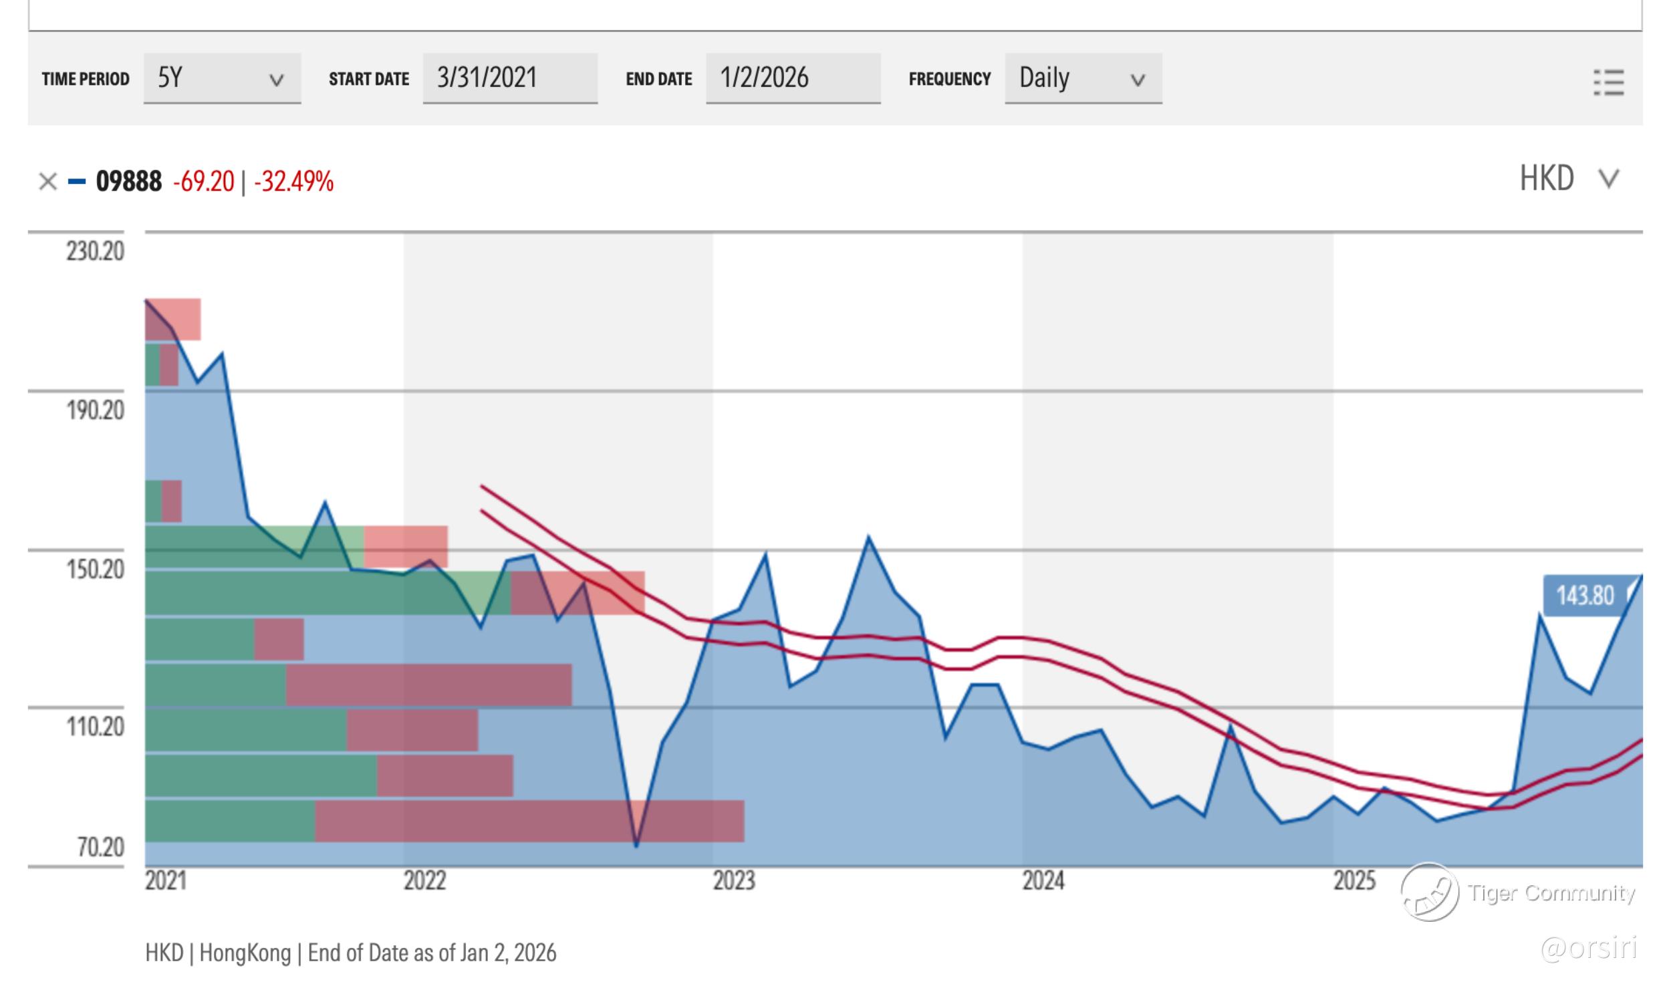The width and height of the screenshot is (1671, 986).
Task: Click the list view icon at top right
Action: [1608, 83]
